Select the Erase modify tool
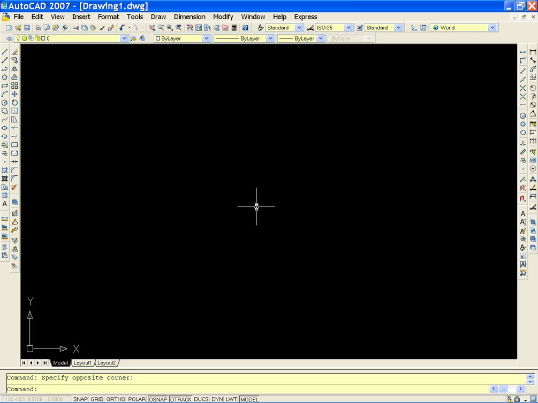The height and width of the screenshot is (403, 538). click(x=14, y=52)
